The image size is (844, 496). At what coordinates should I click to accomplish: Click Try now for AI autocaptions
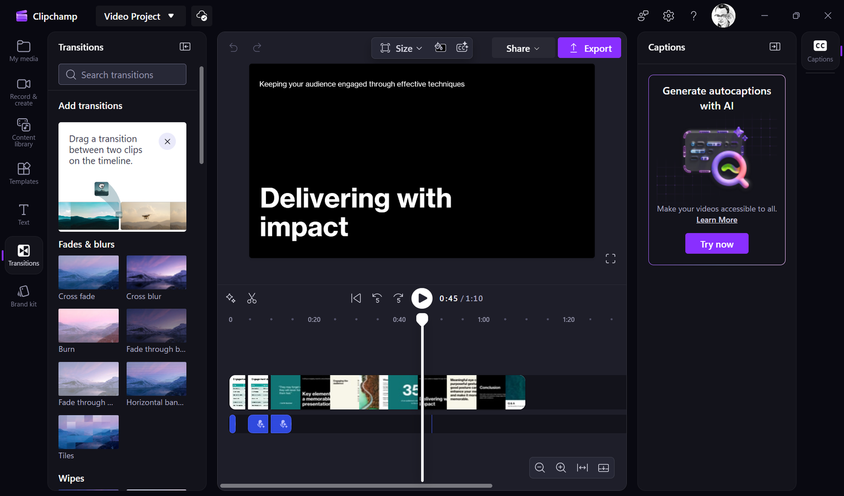pos(716,243)
